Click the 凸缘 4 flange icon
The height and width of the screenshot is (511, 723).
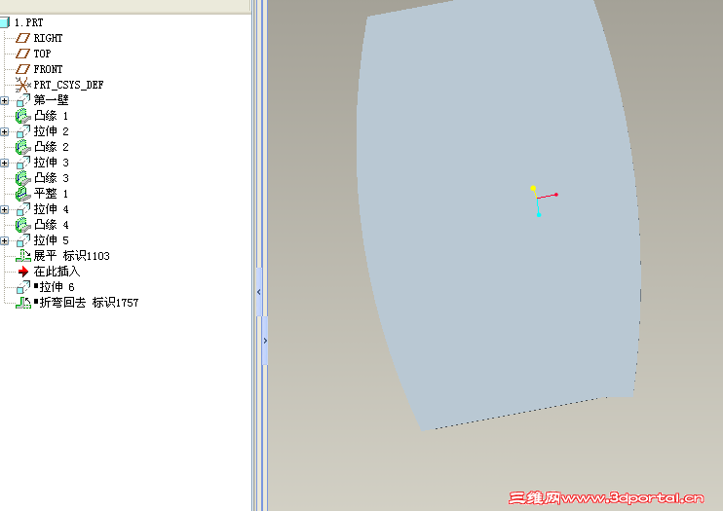(23, 225)
